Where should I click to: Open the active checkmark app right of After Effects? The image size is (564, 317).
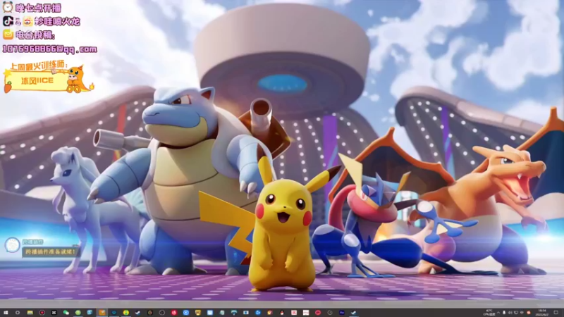pyautogui.click(x=354, y=313)
